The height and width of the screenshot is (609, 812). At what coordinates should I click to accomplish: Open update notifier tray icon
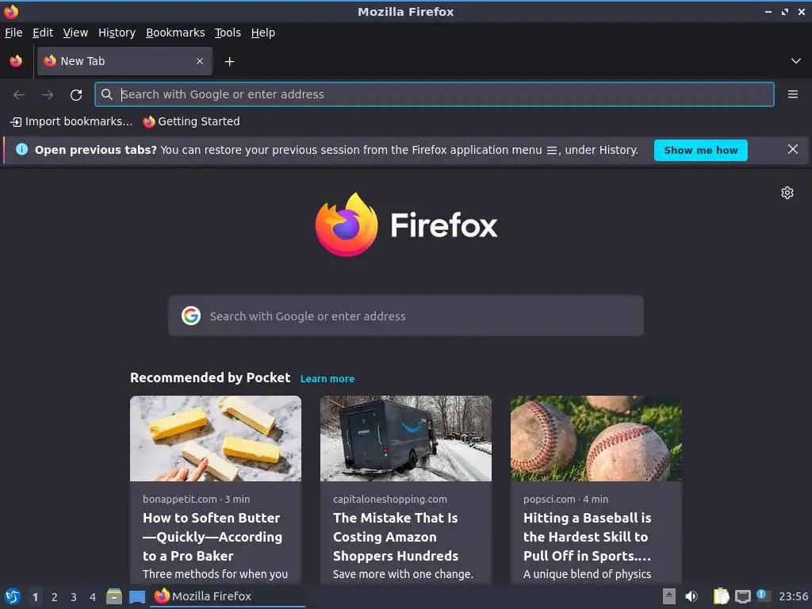pos(763,596)
